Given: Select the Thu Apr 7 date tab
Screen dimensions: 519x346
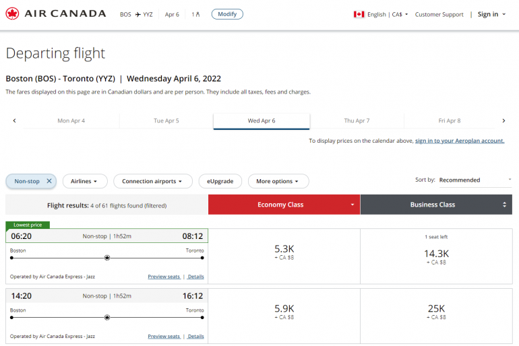Looking at the screenshot, I should [x=357, y=120].
